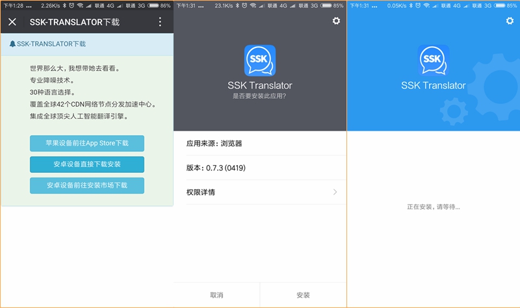Tap the SSK app icon on the blue installing screen
The width and height of the screenshot is (520, 308).
click(433, 60)
